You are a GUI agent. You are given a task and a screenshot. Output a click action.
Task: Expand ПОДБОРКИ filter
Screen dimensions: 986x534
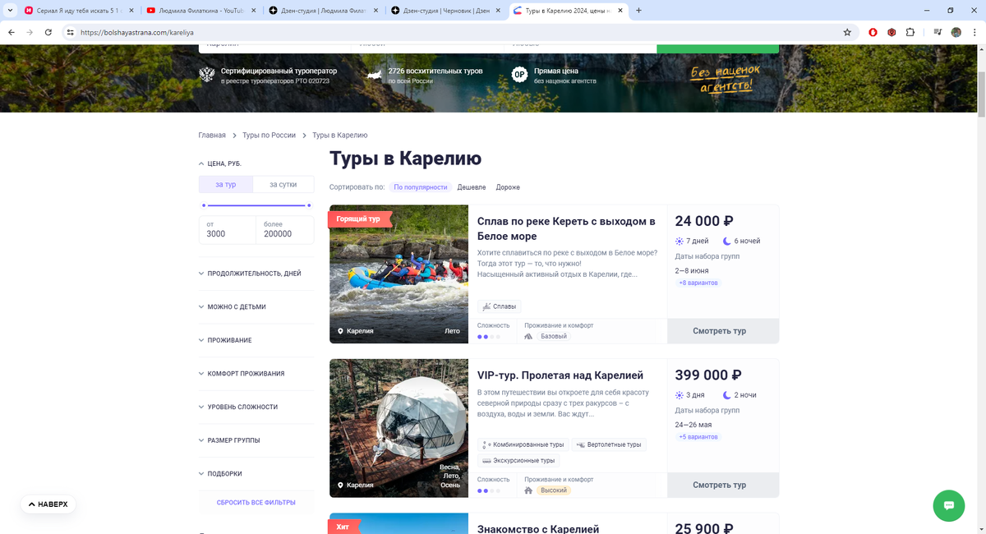(x=220, y=474)
